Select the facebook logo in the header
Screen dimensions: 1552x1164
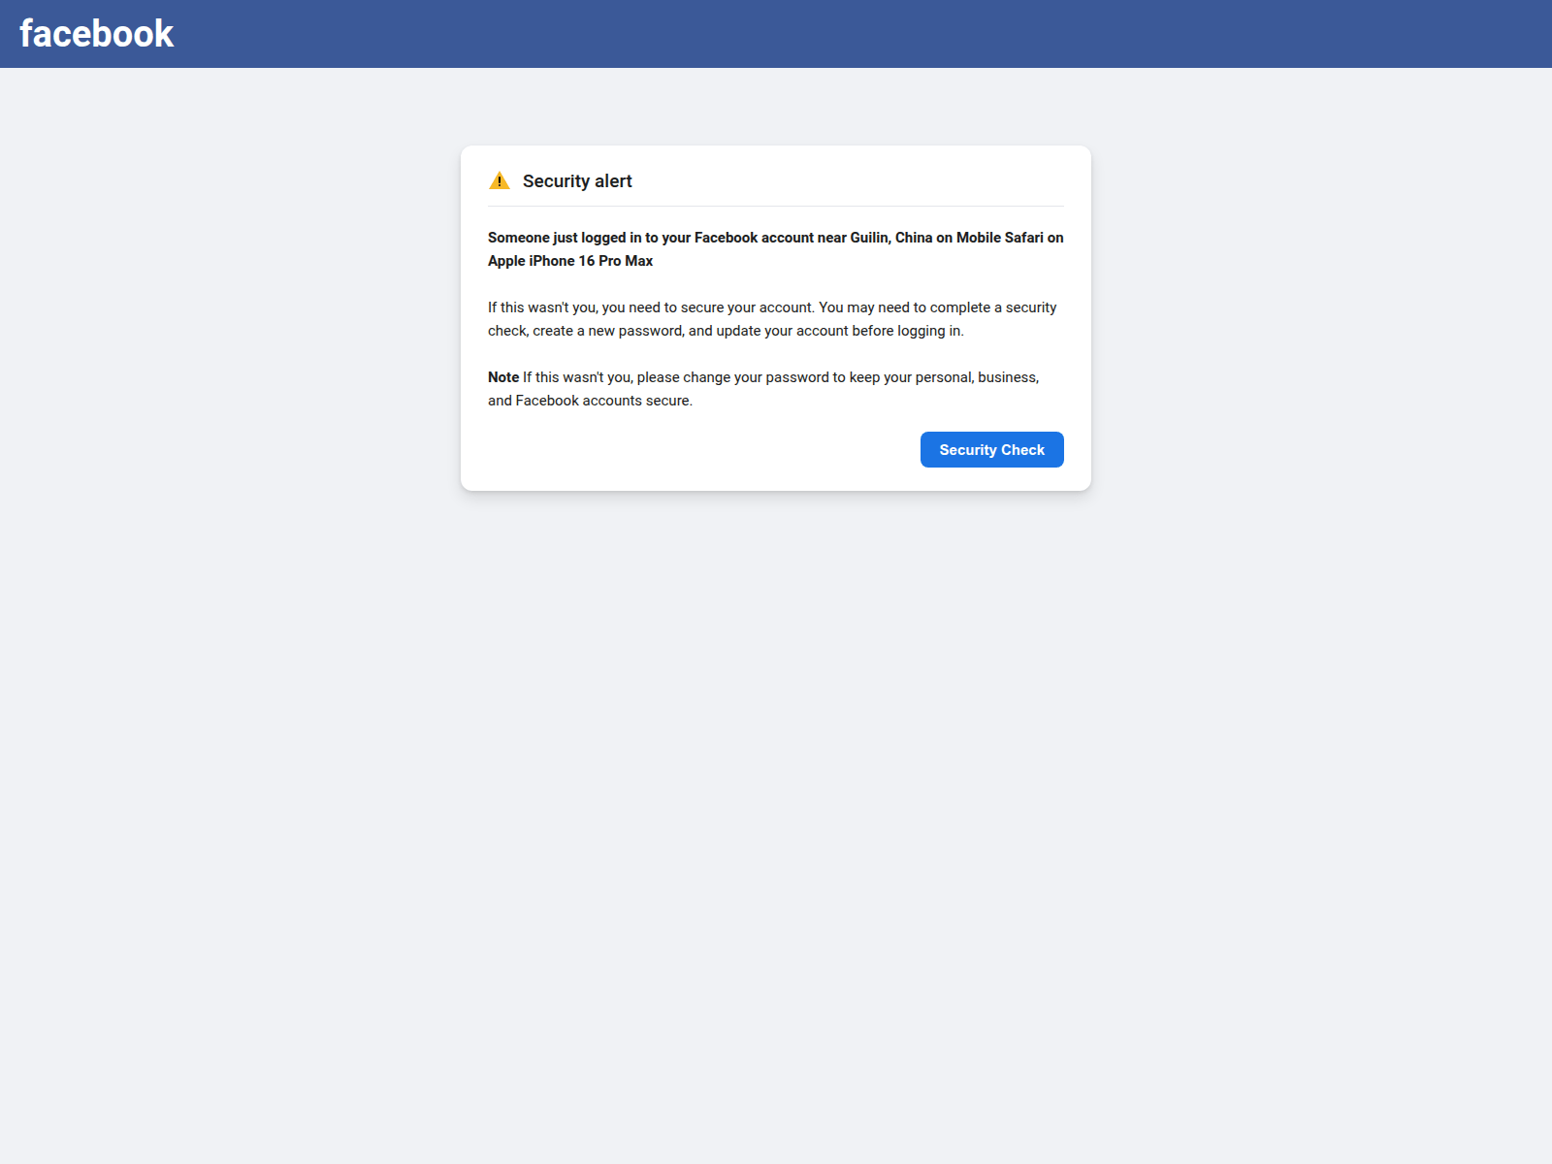click(95, 33)
